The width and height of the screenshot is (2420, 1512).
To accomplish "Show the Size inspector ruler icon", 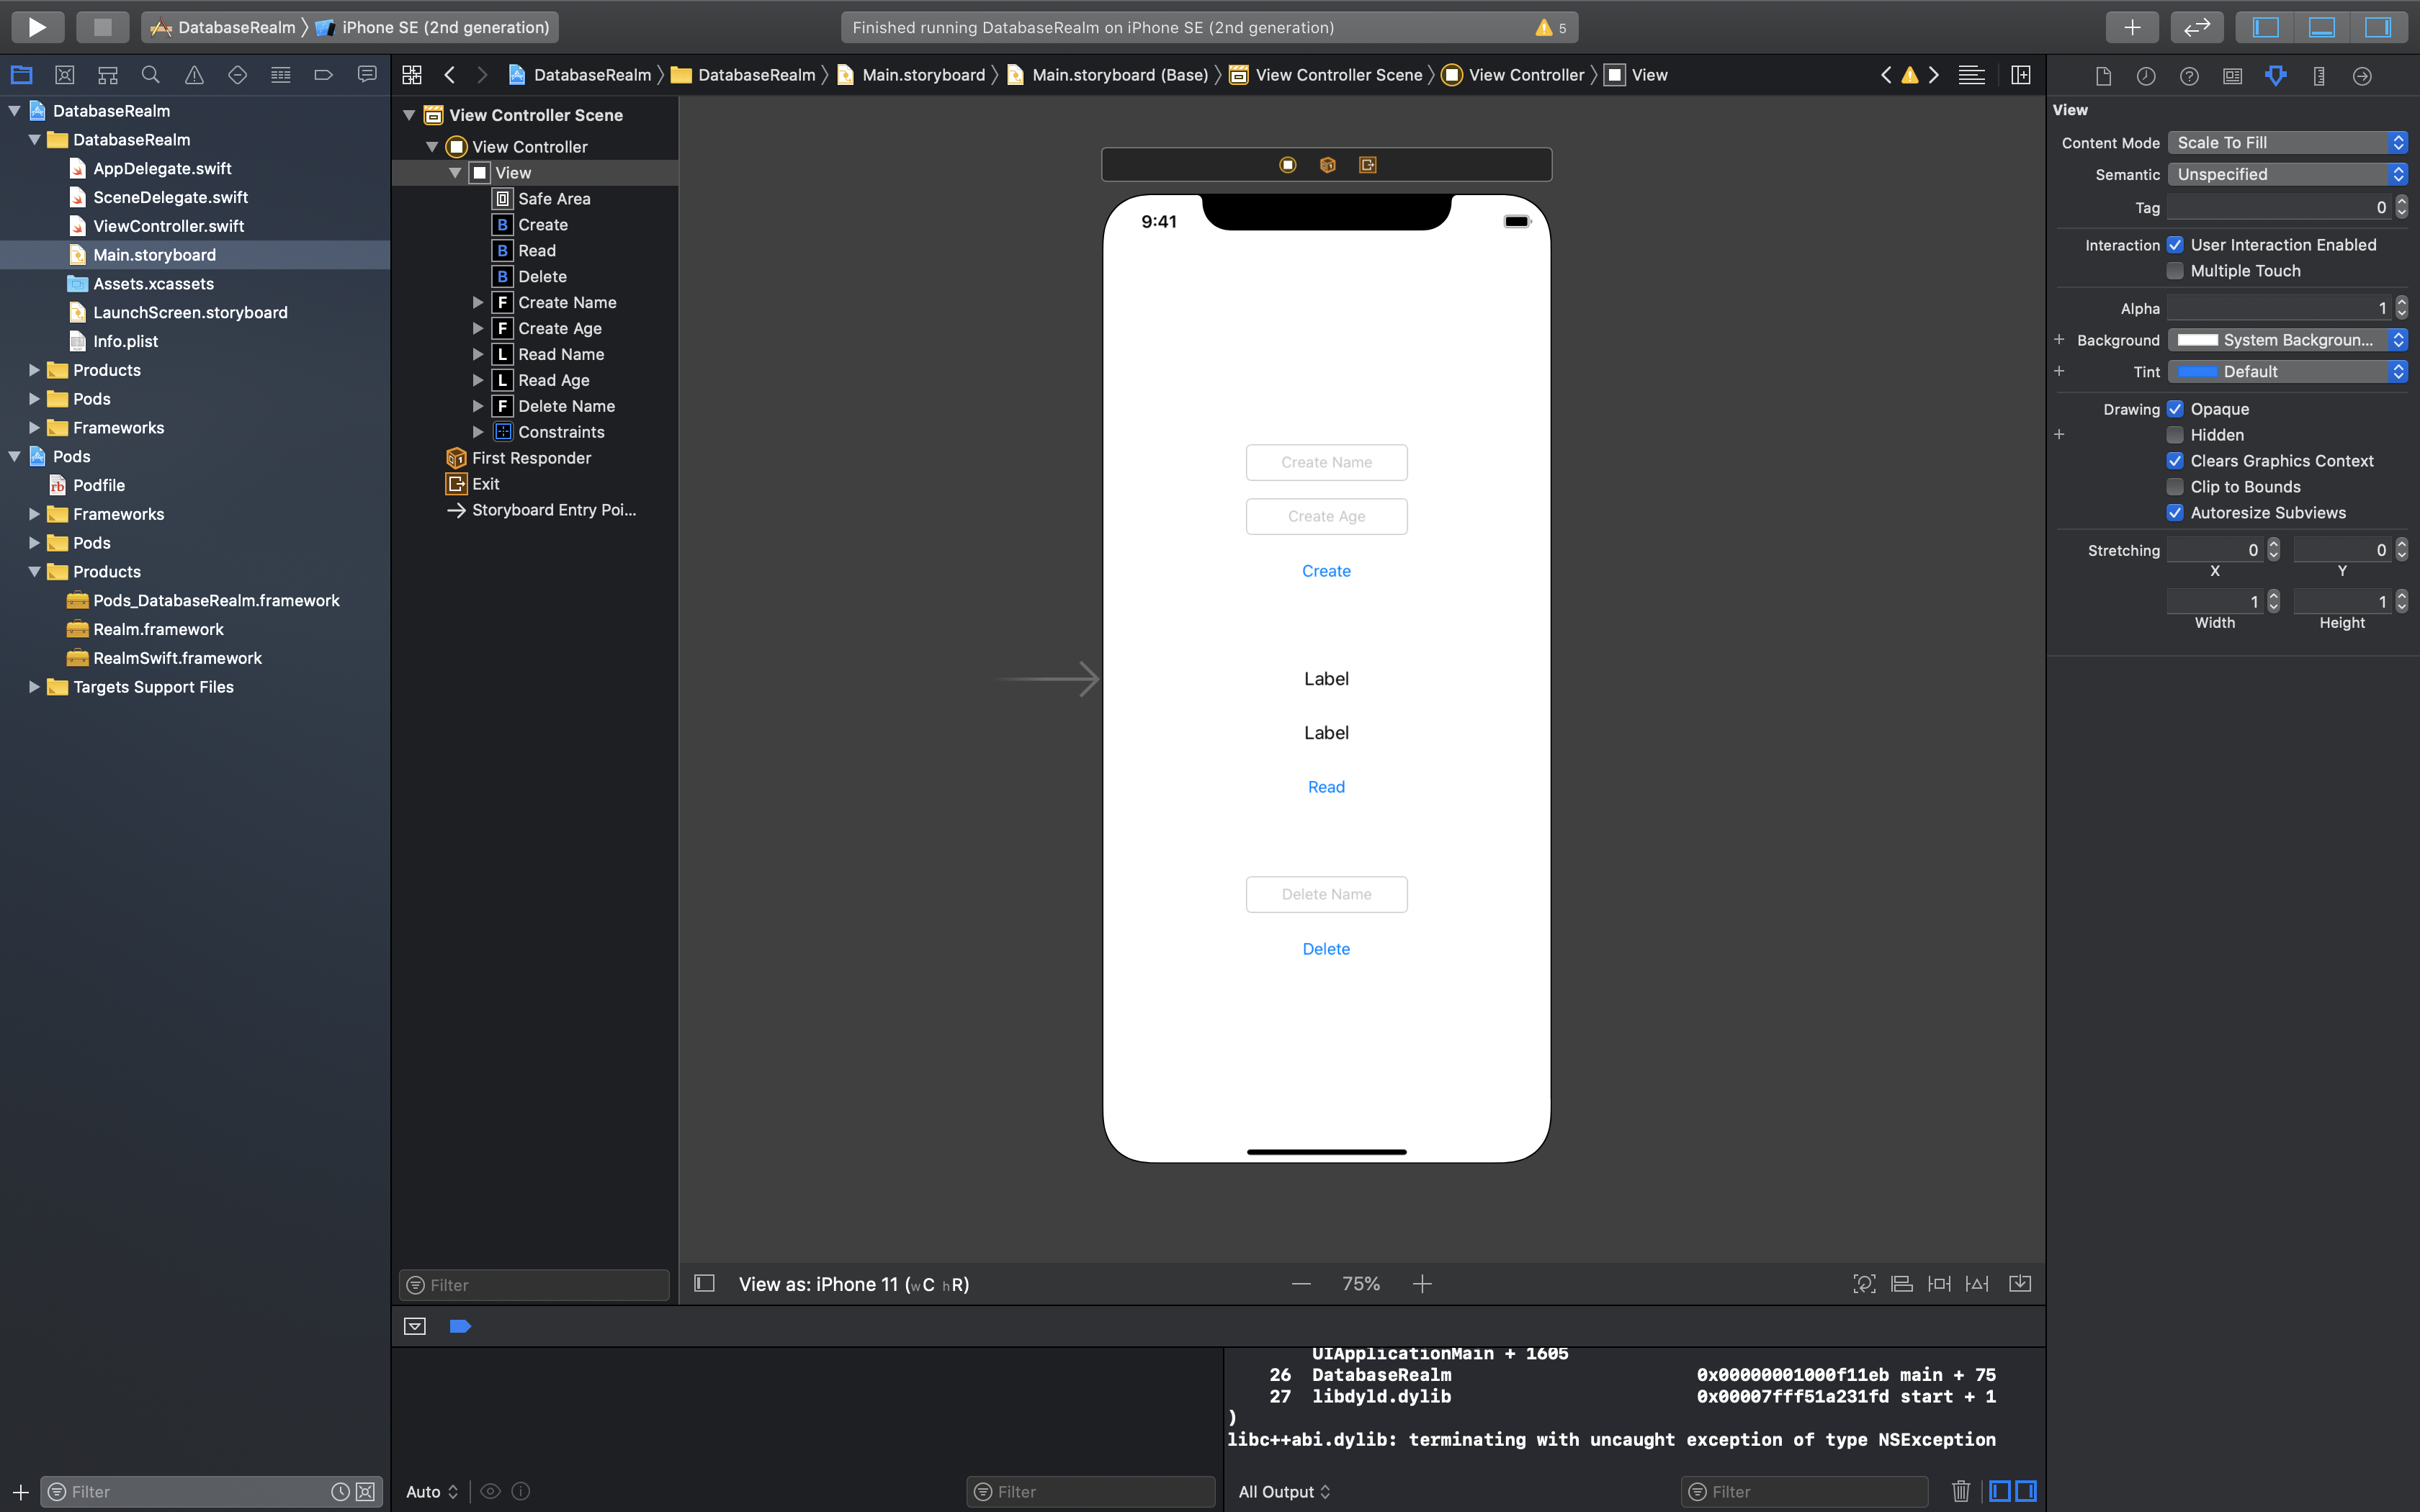I will [x=2319, y=76].
